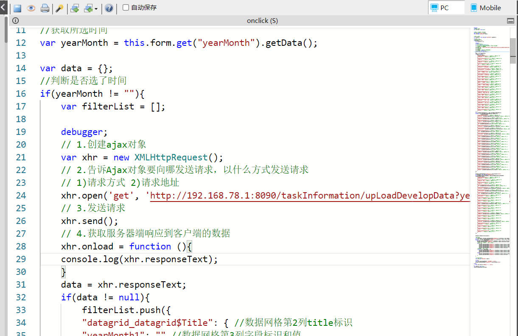Image resolution: width=518 pixels, height=336 pixels.
Task: Click the printer icon in toolbar
Action: [x=45, y=8]
